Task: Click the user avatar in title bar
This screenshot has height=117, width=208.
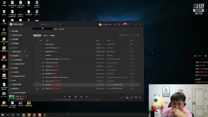Action: point(100,24)
